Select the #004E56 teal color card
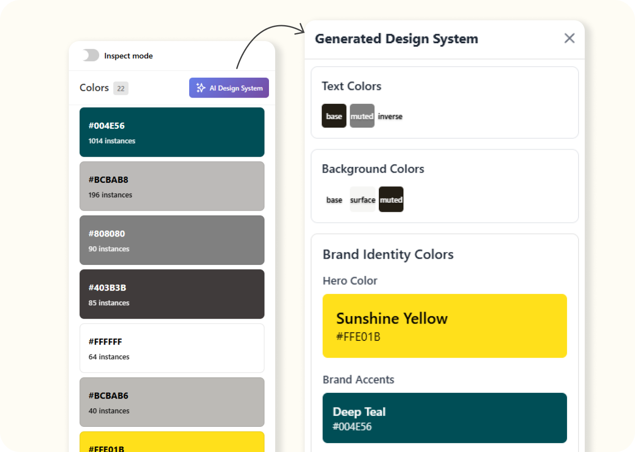This screenshot has width=635, height=452. click(172, 132)
